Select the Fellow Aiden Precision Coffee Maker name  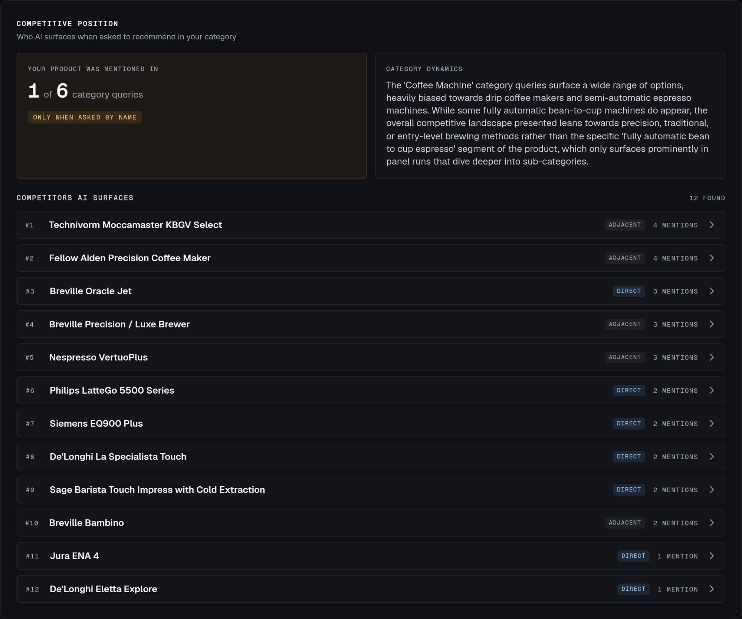(130, 258)
